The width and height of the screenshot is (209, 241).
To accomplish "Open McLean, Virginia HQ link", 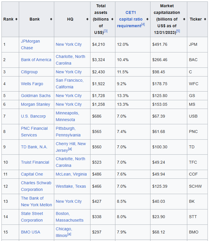I will [71, 174].
